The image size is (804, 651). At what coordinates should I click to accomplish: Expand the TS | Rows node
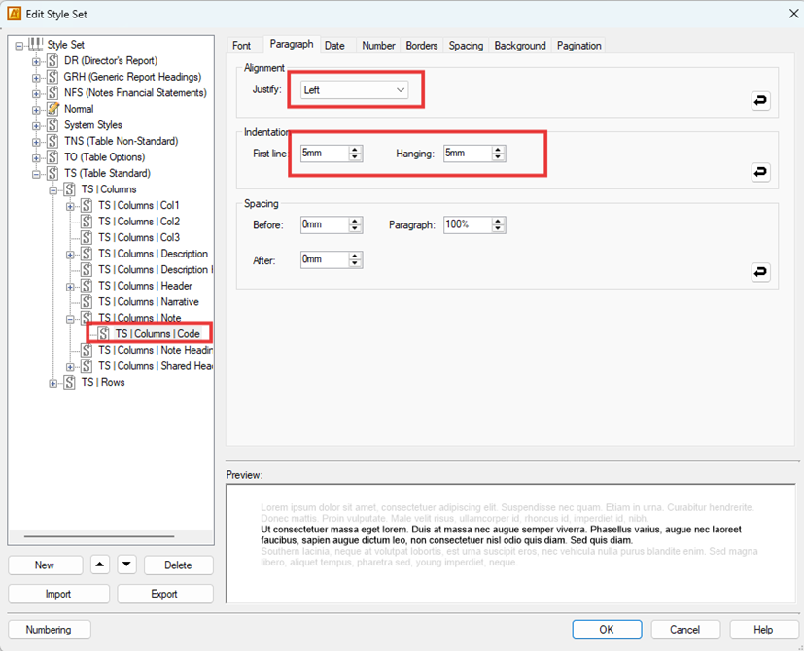click(52, 384)
